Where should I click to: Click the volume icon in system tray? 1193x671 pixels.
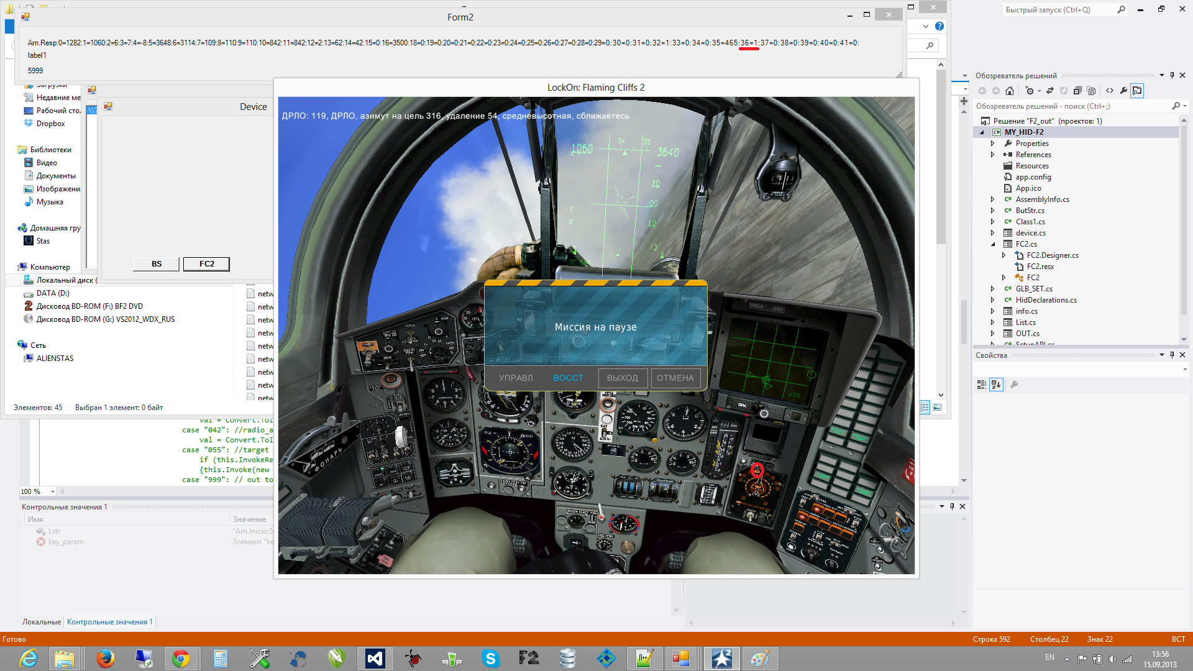pos(1112,659)
